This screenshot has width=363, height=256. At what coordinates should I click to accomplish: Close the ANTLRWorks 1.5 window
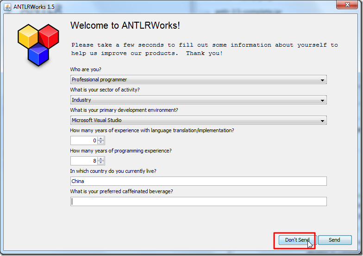348,6
